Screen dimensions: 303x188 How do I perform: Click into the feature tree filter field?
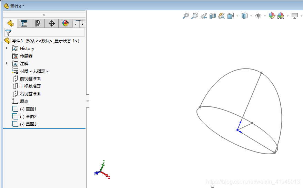coord(44,32)
